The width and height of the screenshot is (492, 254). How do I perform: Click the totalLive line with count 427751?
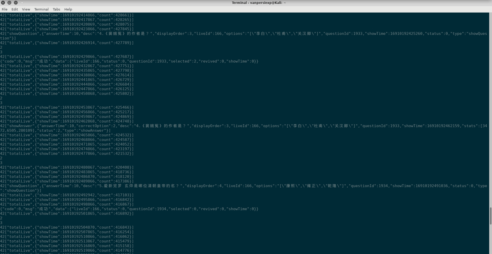(67, 66)
